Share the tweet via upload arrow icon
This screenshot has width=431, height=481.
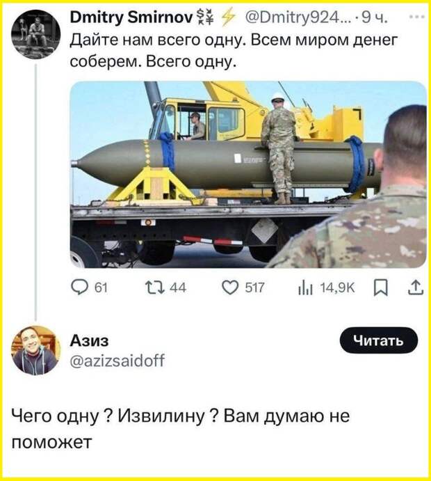[416, 287]
